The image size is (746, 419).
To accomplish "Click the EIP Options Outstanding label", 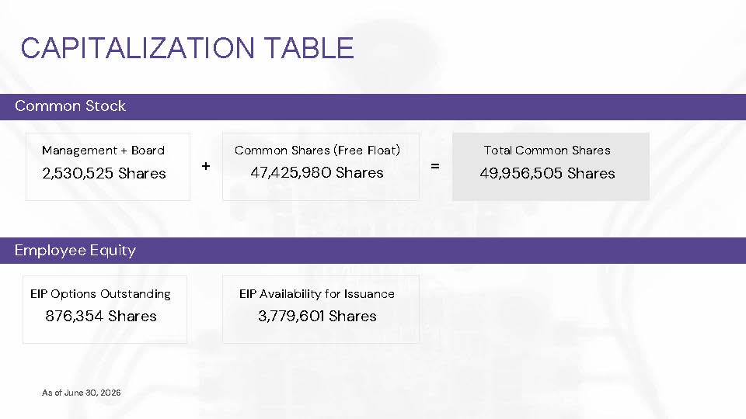I will point(100,294).
